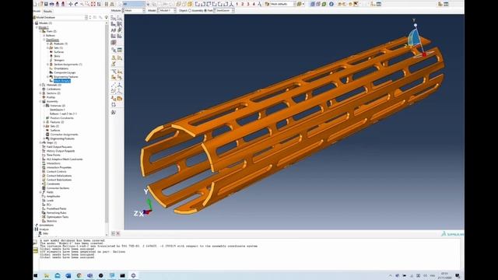Click the blue Query information icon

pyautogui.click(x=331, y=4)
